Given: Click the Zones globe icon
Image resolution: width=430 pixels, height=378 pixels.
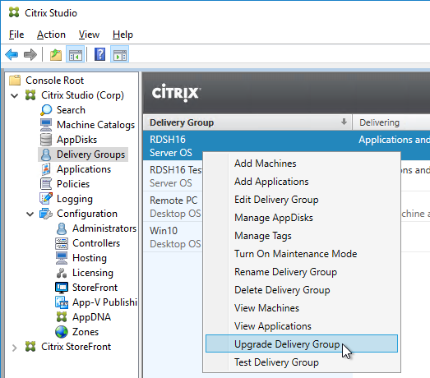Looking at the screenshot, I should click(62, 332).
